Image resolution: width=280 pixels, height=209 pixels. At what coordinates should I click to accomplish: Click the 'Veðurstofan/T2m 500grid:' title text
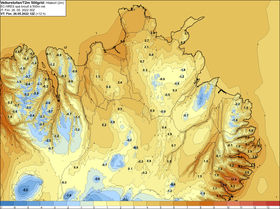[23, 3]
